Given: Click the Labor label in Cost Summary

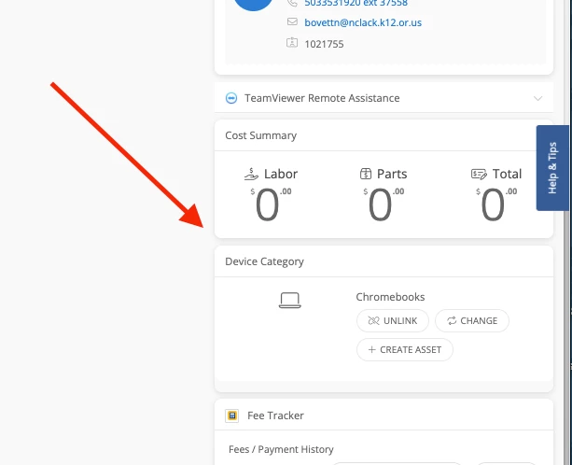Looking at the screenshot, I should pos(281,174).
